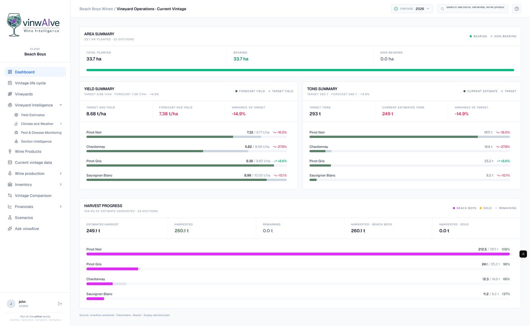Open Dashboard in sidebar
530x326 pixels.
pos(35,72)
